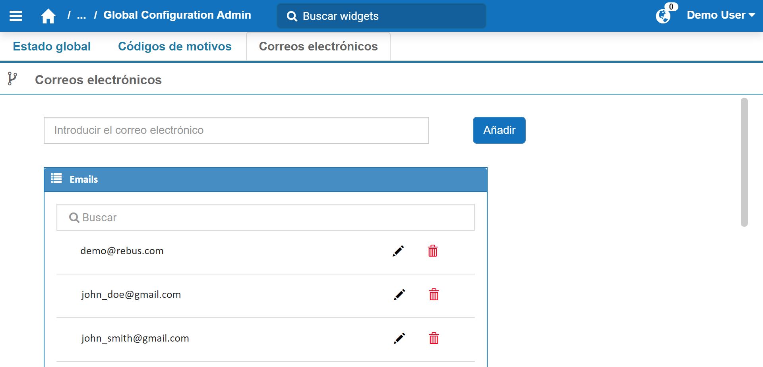Viewport: 763px width, 367px height.
Task: Click the globe notifications icon
Action: pos(663,16)
